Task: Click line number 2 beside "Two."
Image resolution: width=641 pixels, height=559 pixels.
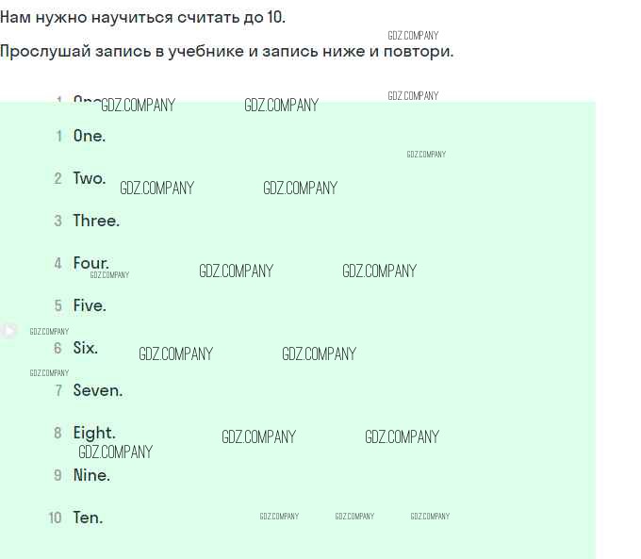Action: (58, 178)
